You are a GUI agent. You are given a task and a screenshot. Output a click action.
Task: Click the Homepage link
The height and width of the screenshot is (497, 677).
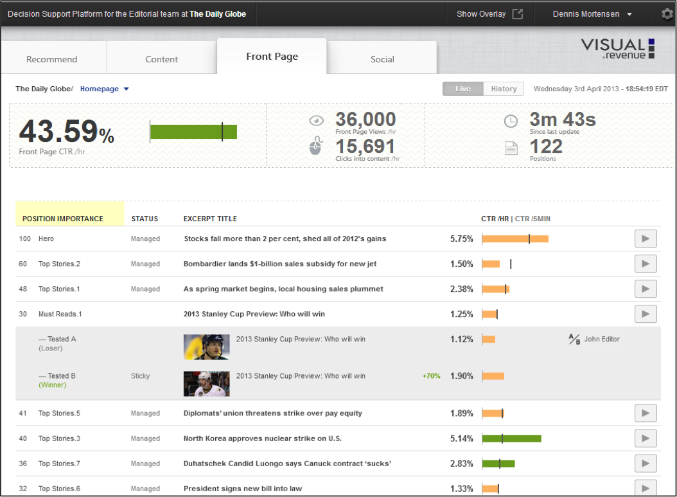[100, 89]
